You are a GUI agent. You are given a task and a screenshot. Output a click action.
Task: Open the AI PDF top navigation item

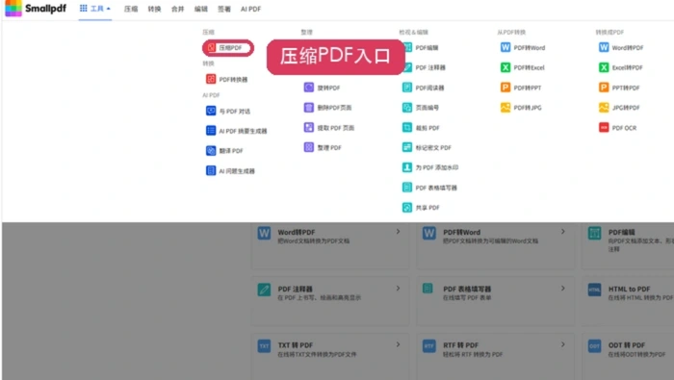click(250, 9)
